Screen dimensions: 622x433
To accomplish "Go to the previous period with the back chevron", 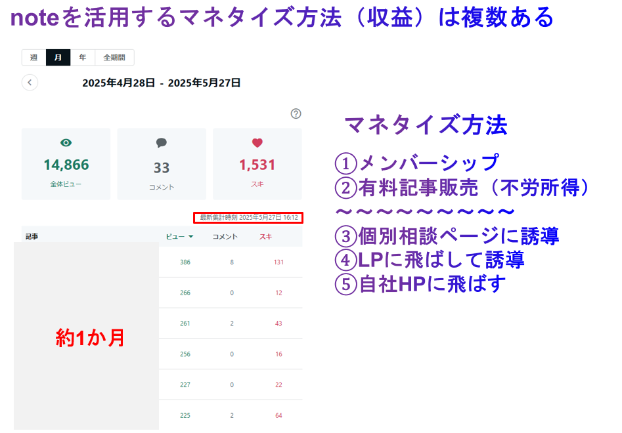I will [30, 83].
